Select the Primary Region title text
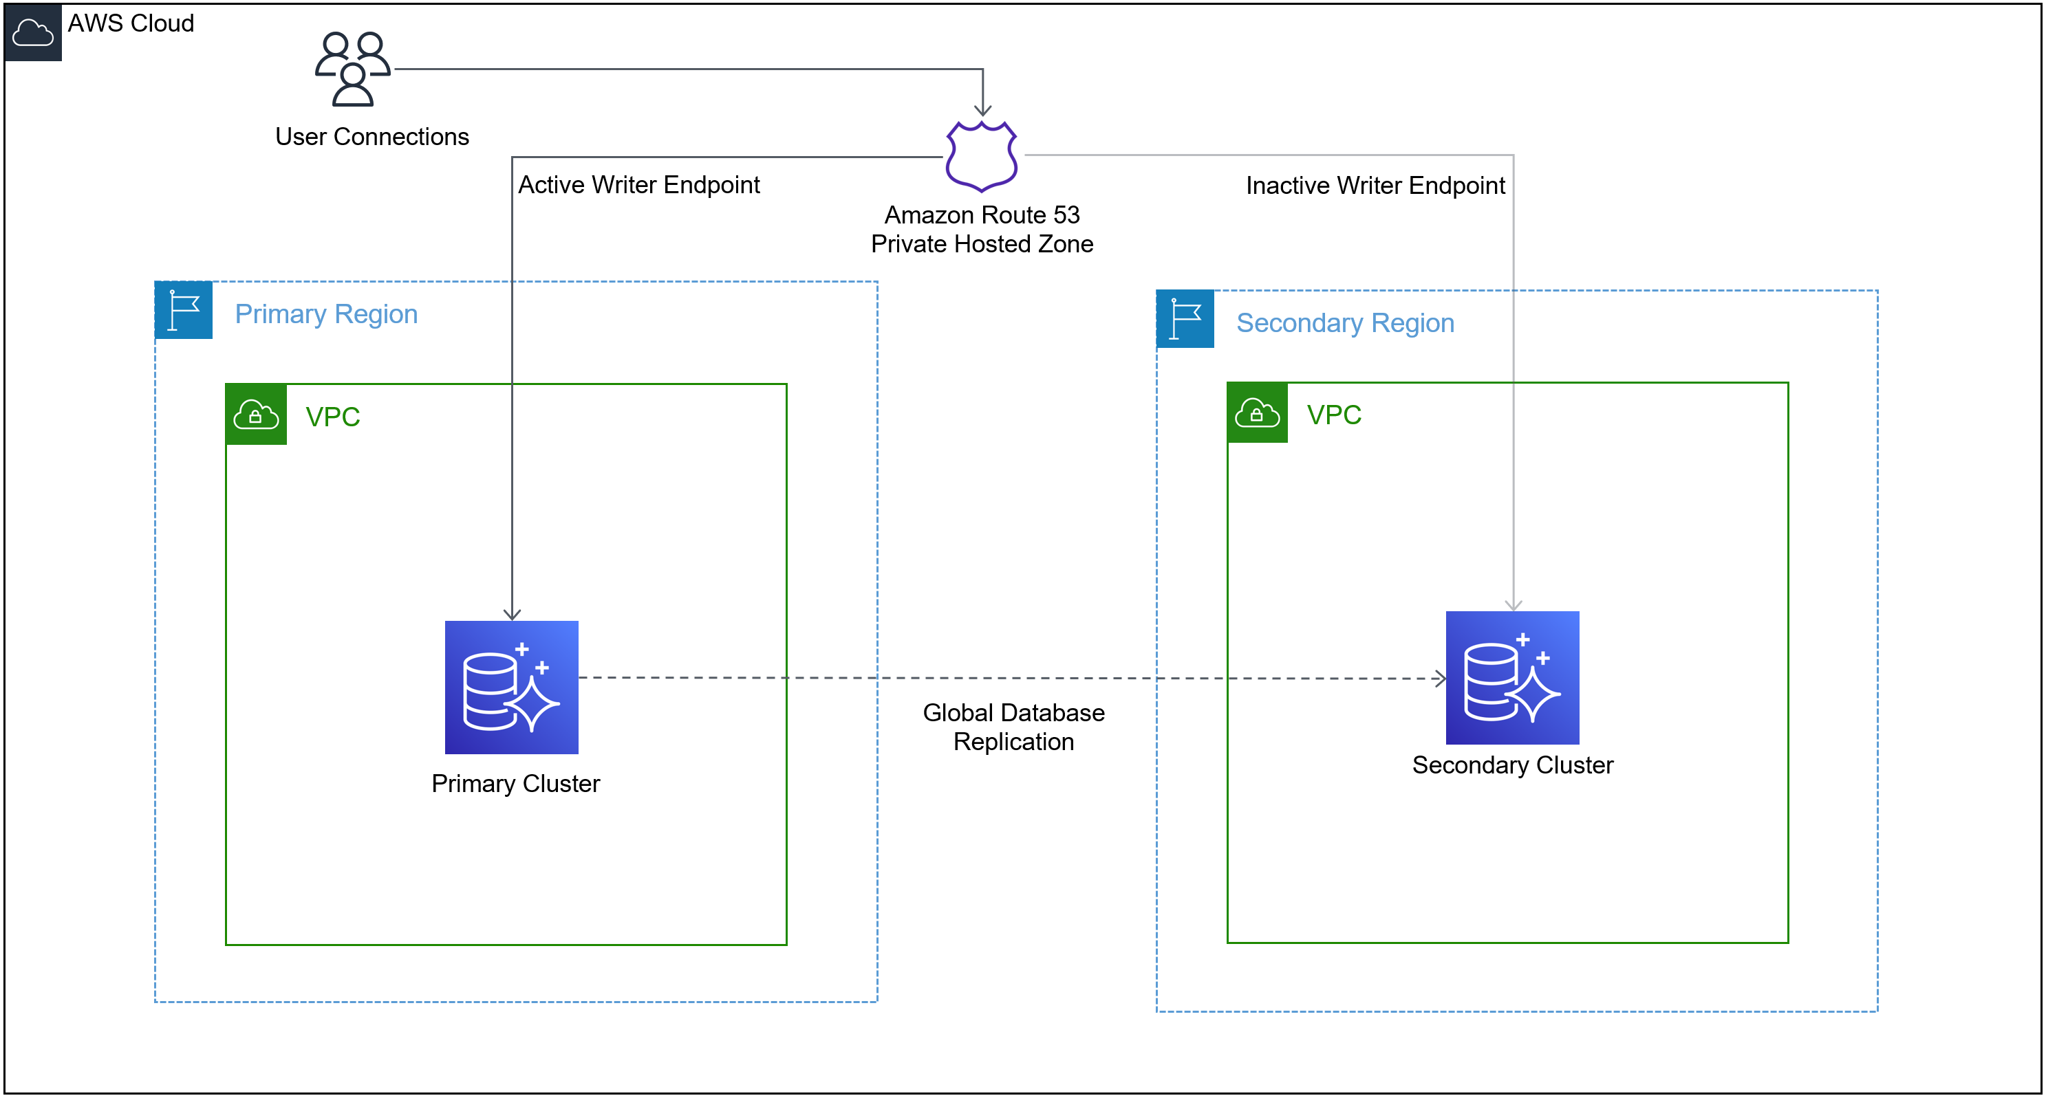 325,314
